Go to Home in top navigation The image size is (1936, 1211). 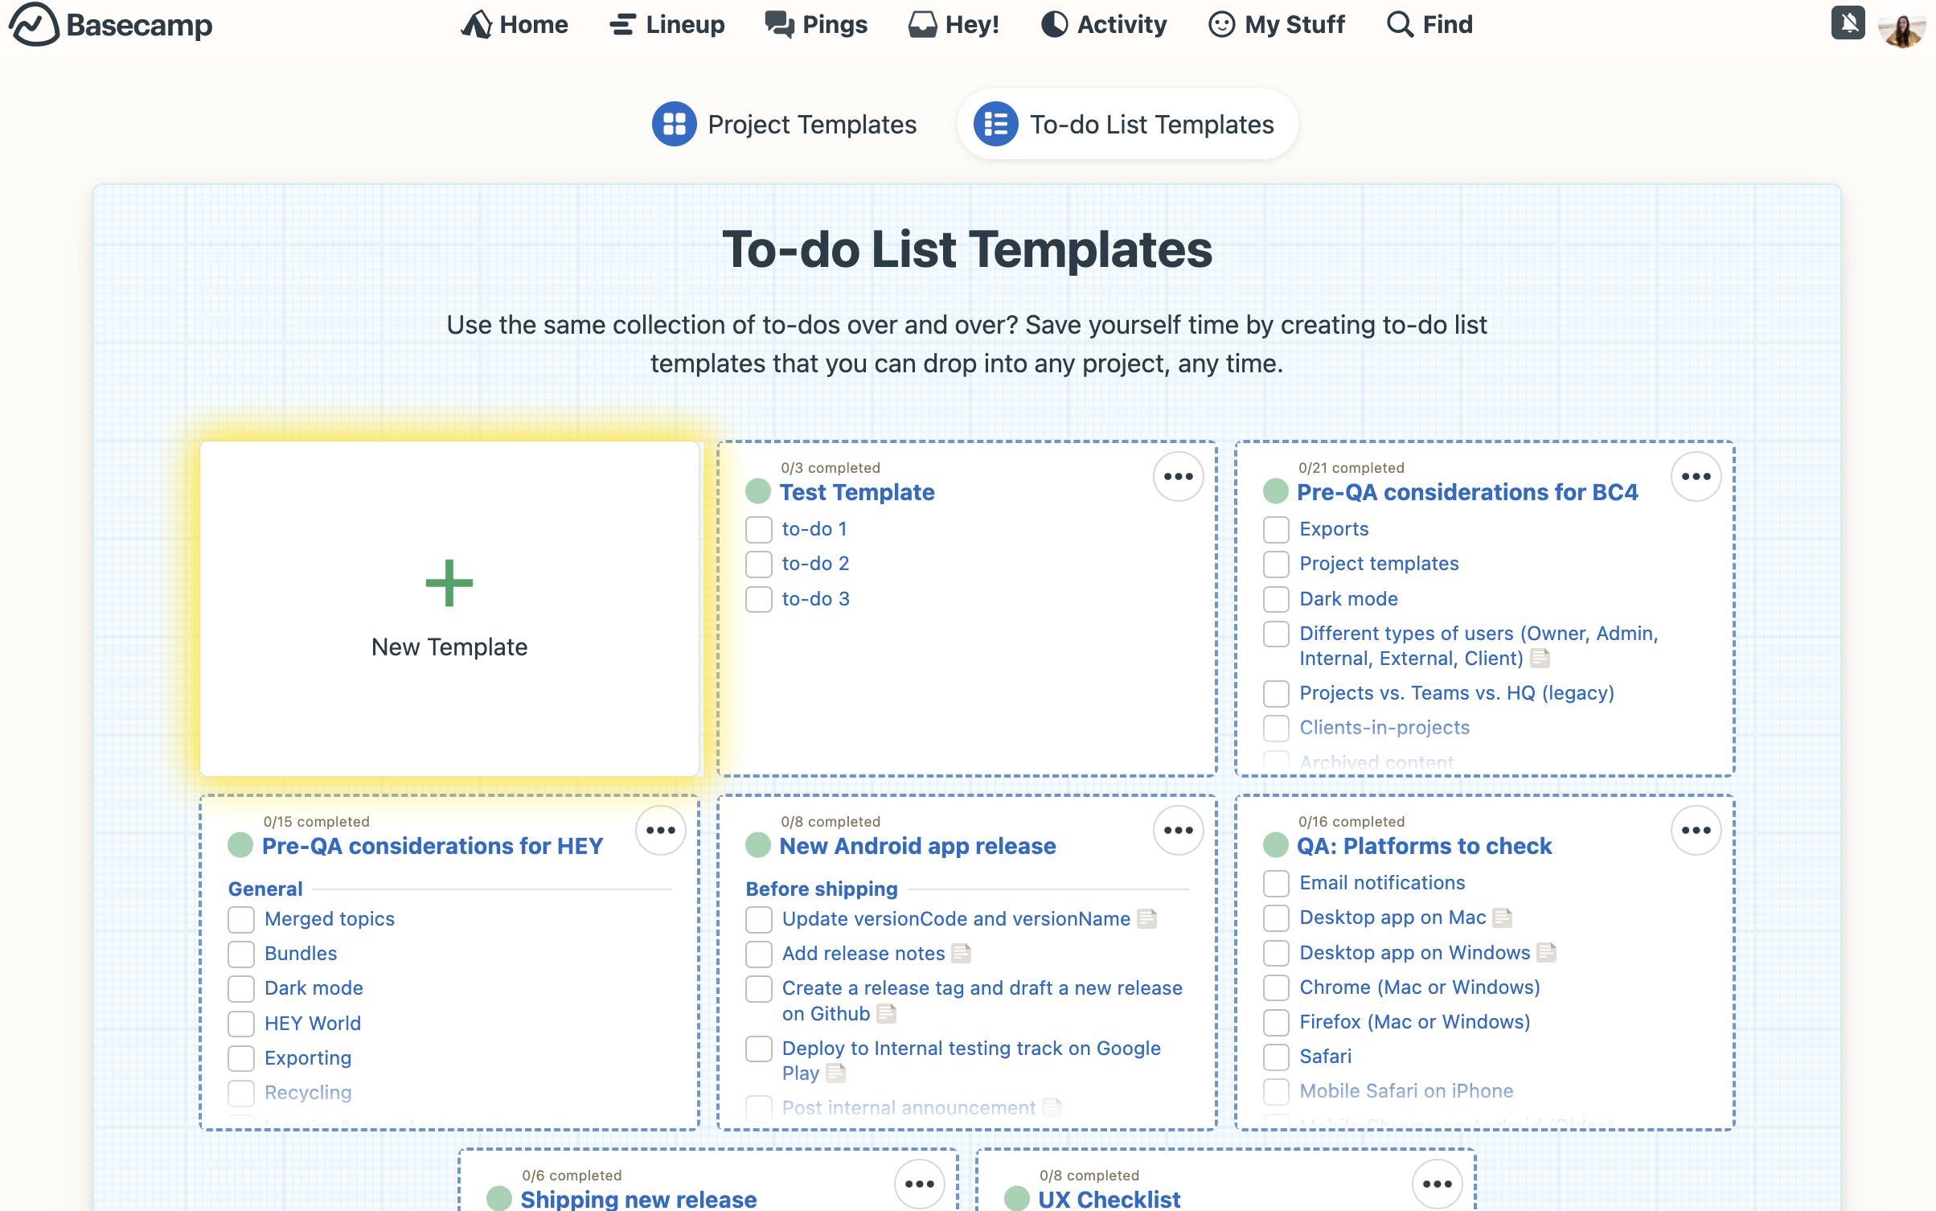514,24
